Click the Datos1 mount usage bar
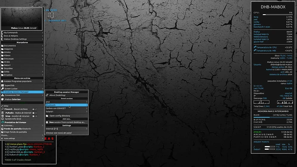The image size is (297, 167). click(x=270, y=149)
